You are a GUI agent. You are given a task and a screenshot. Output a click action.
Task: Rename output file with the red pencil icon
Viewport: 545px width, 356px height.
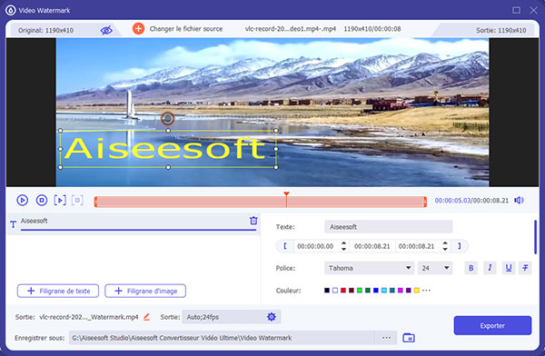146,317
